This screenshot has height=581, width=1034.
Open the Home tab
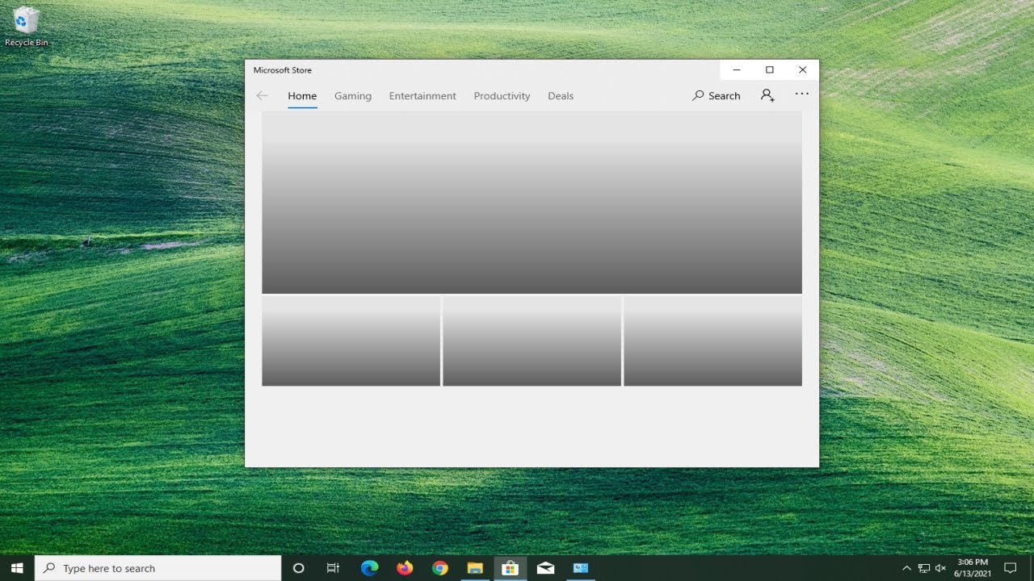coord(302,95)
